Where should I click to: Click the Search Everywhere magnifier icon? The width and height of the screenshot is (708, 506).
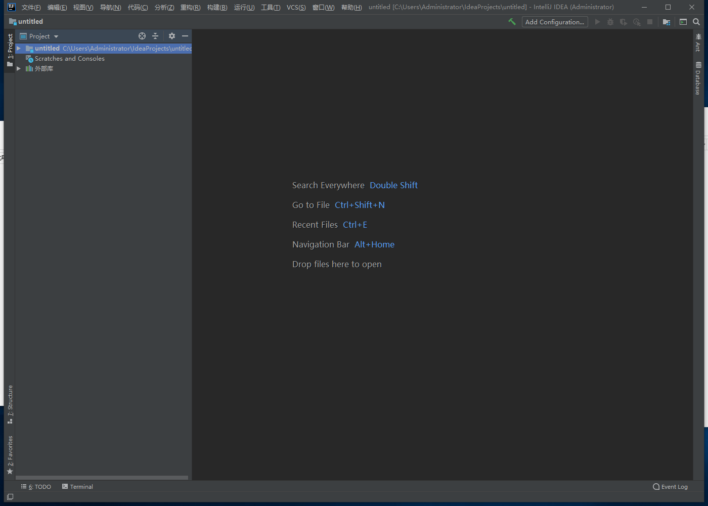696,22
